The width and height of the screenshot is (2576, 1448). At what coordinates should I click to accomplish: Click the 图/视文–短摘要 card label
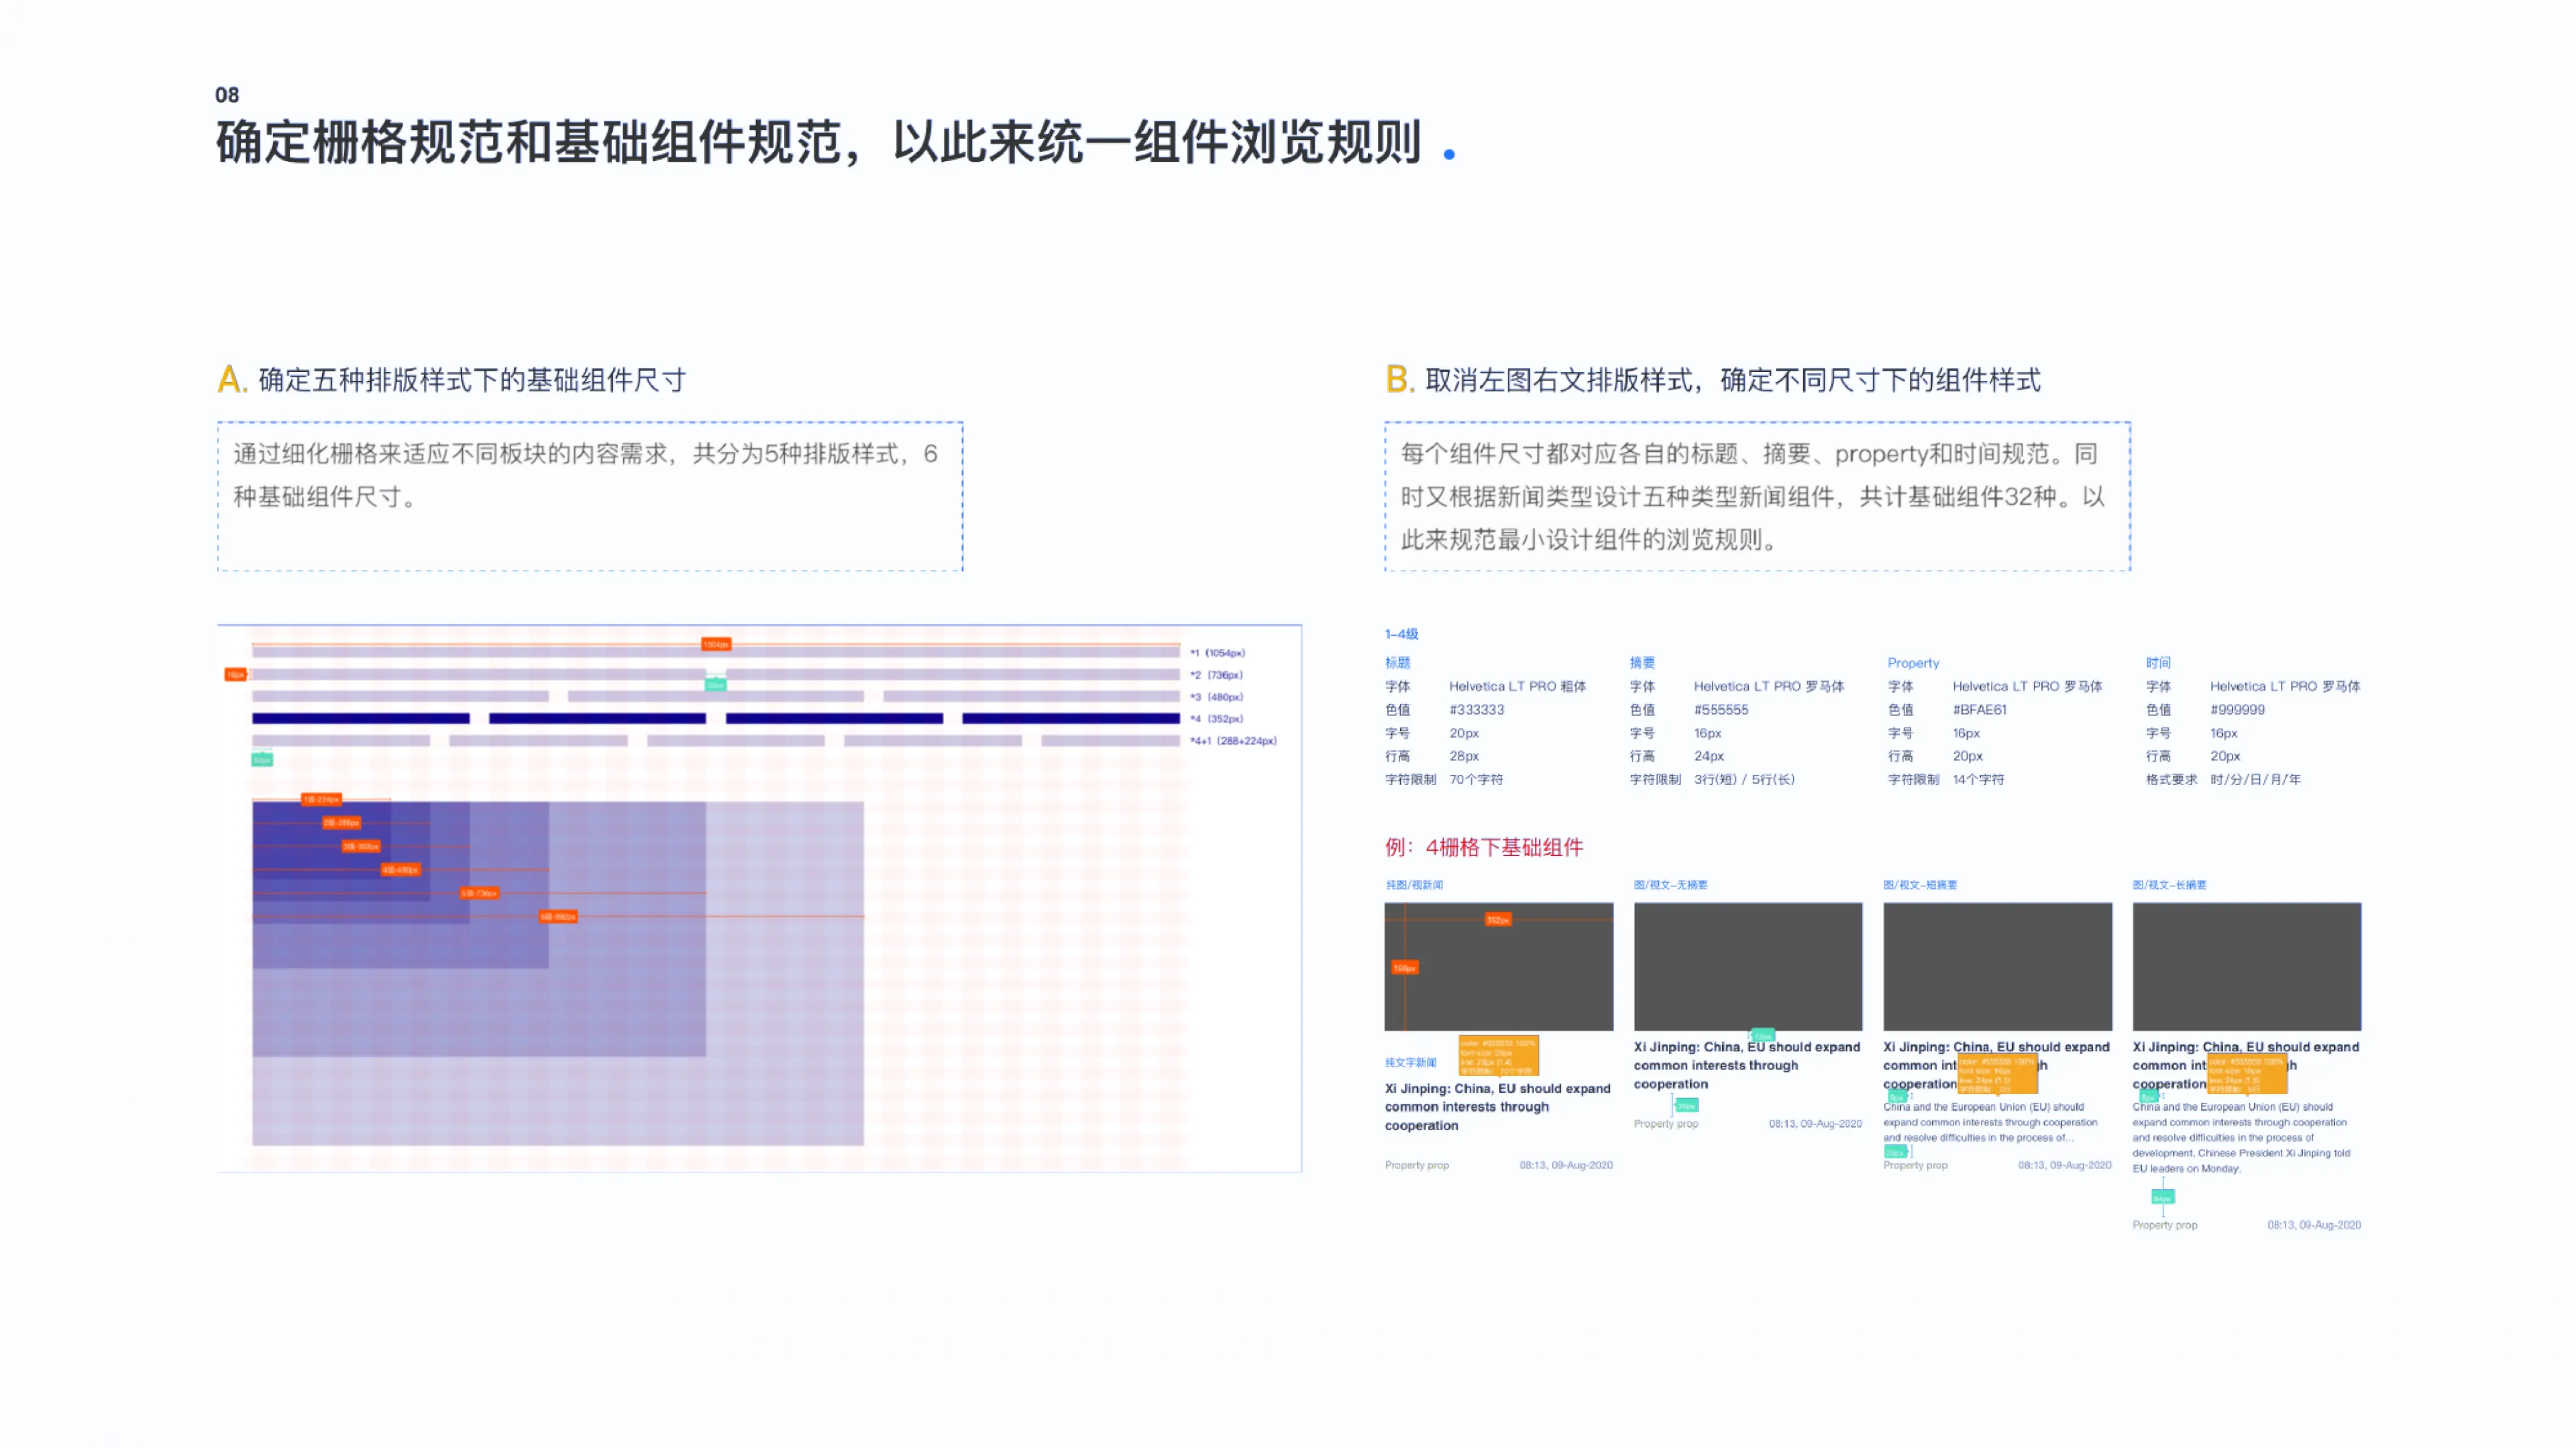(x=1920, y=886)
